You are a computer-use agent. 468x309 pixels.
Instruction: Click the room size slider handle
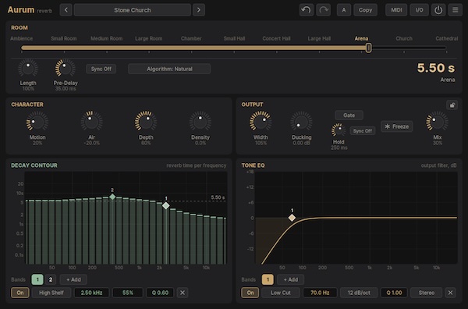369,48
